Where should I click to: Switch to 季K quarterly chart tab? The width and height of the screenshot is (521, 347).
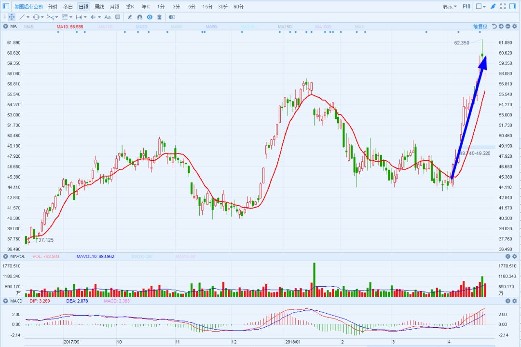tap(130, 7)
